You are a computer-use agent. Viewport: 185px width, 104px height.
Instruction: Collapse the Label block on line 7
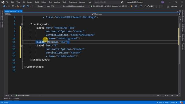click(22, 28)
